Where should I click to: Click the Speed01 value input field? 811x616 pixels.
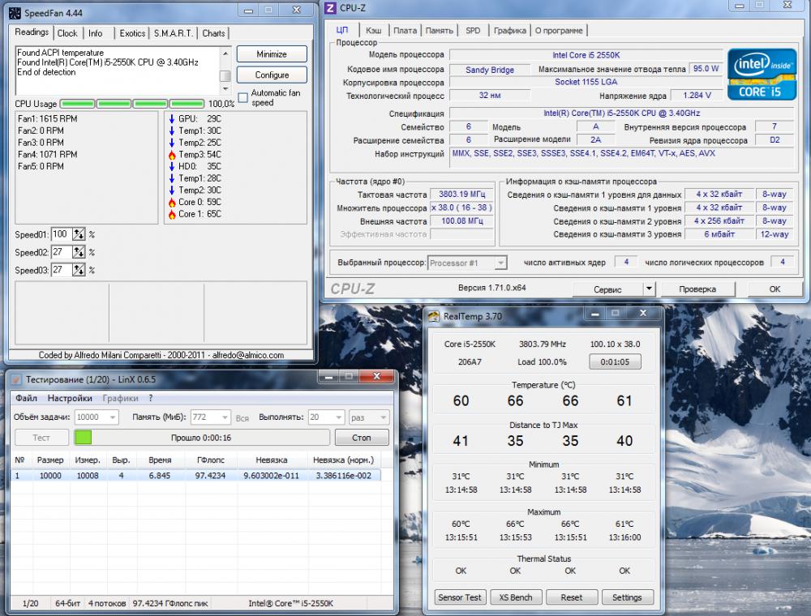click(x=62, y=234)
